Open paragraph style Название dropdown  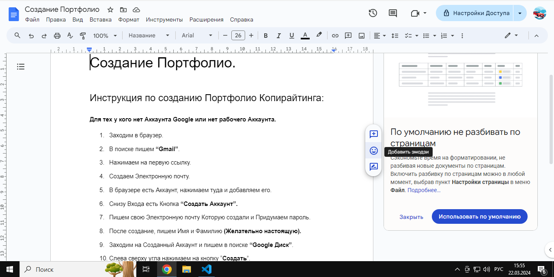[x=149, y=35]
